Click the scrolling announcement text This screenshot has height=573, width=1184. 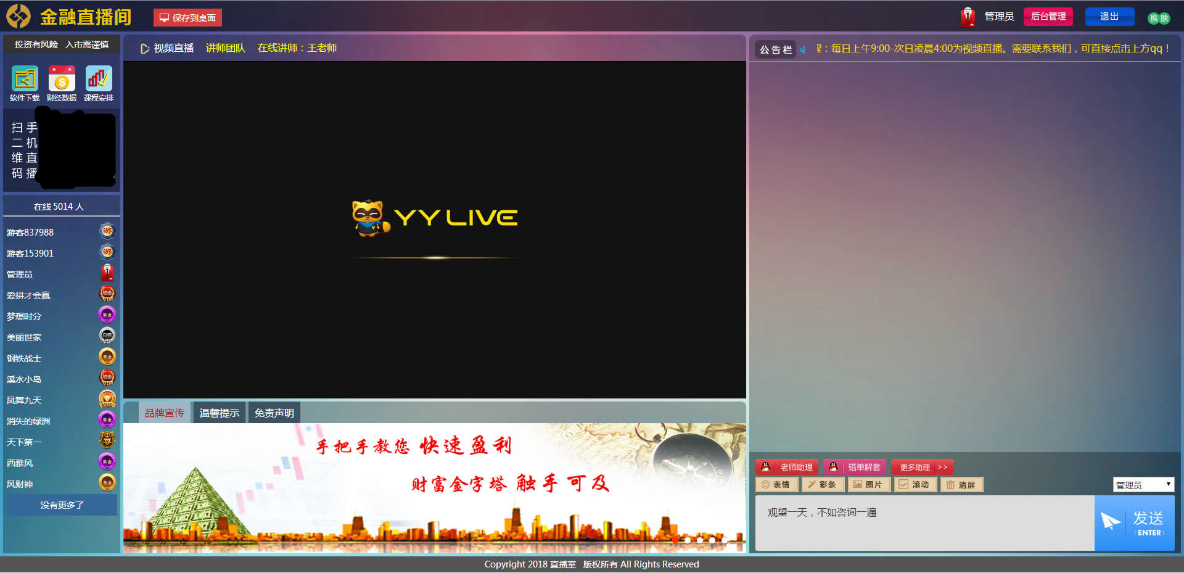tap(992, 49)
